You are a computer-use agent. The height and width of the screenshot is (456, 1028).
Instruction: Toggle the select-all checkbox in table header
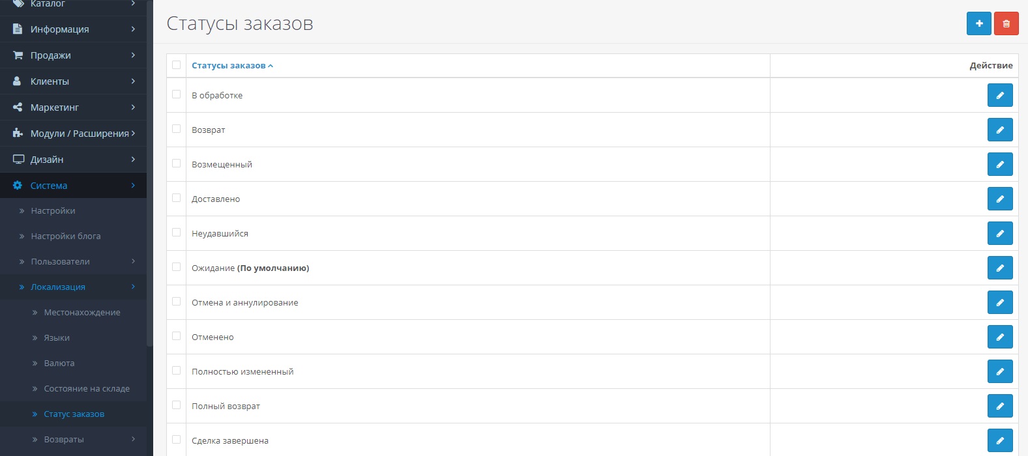point(176,65)
